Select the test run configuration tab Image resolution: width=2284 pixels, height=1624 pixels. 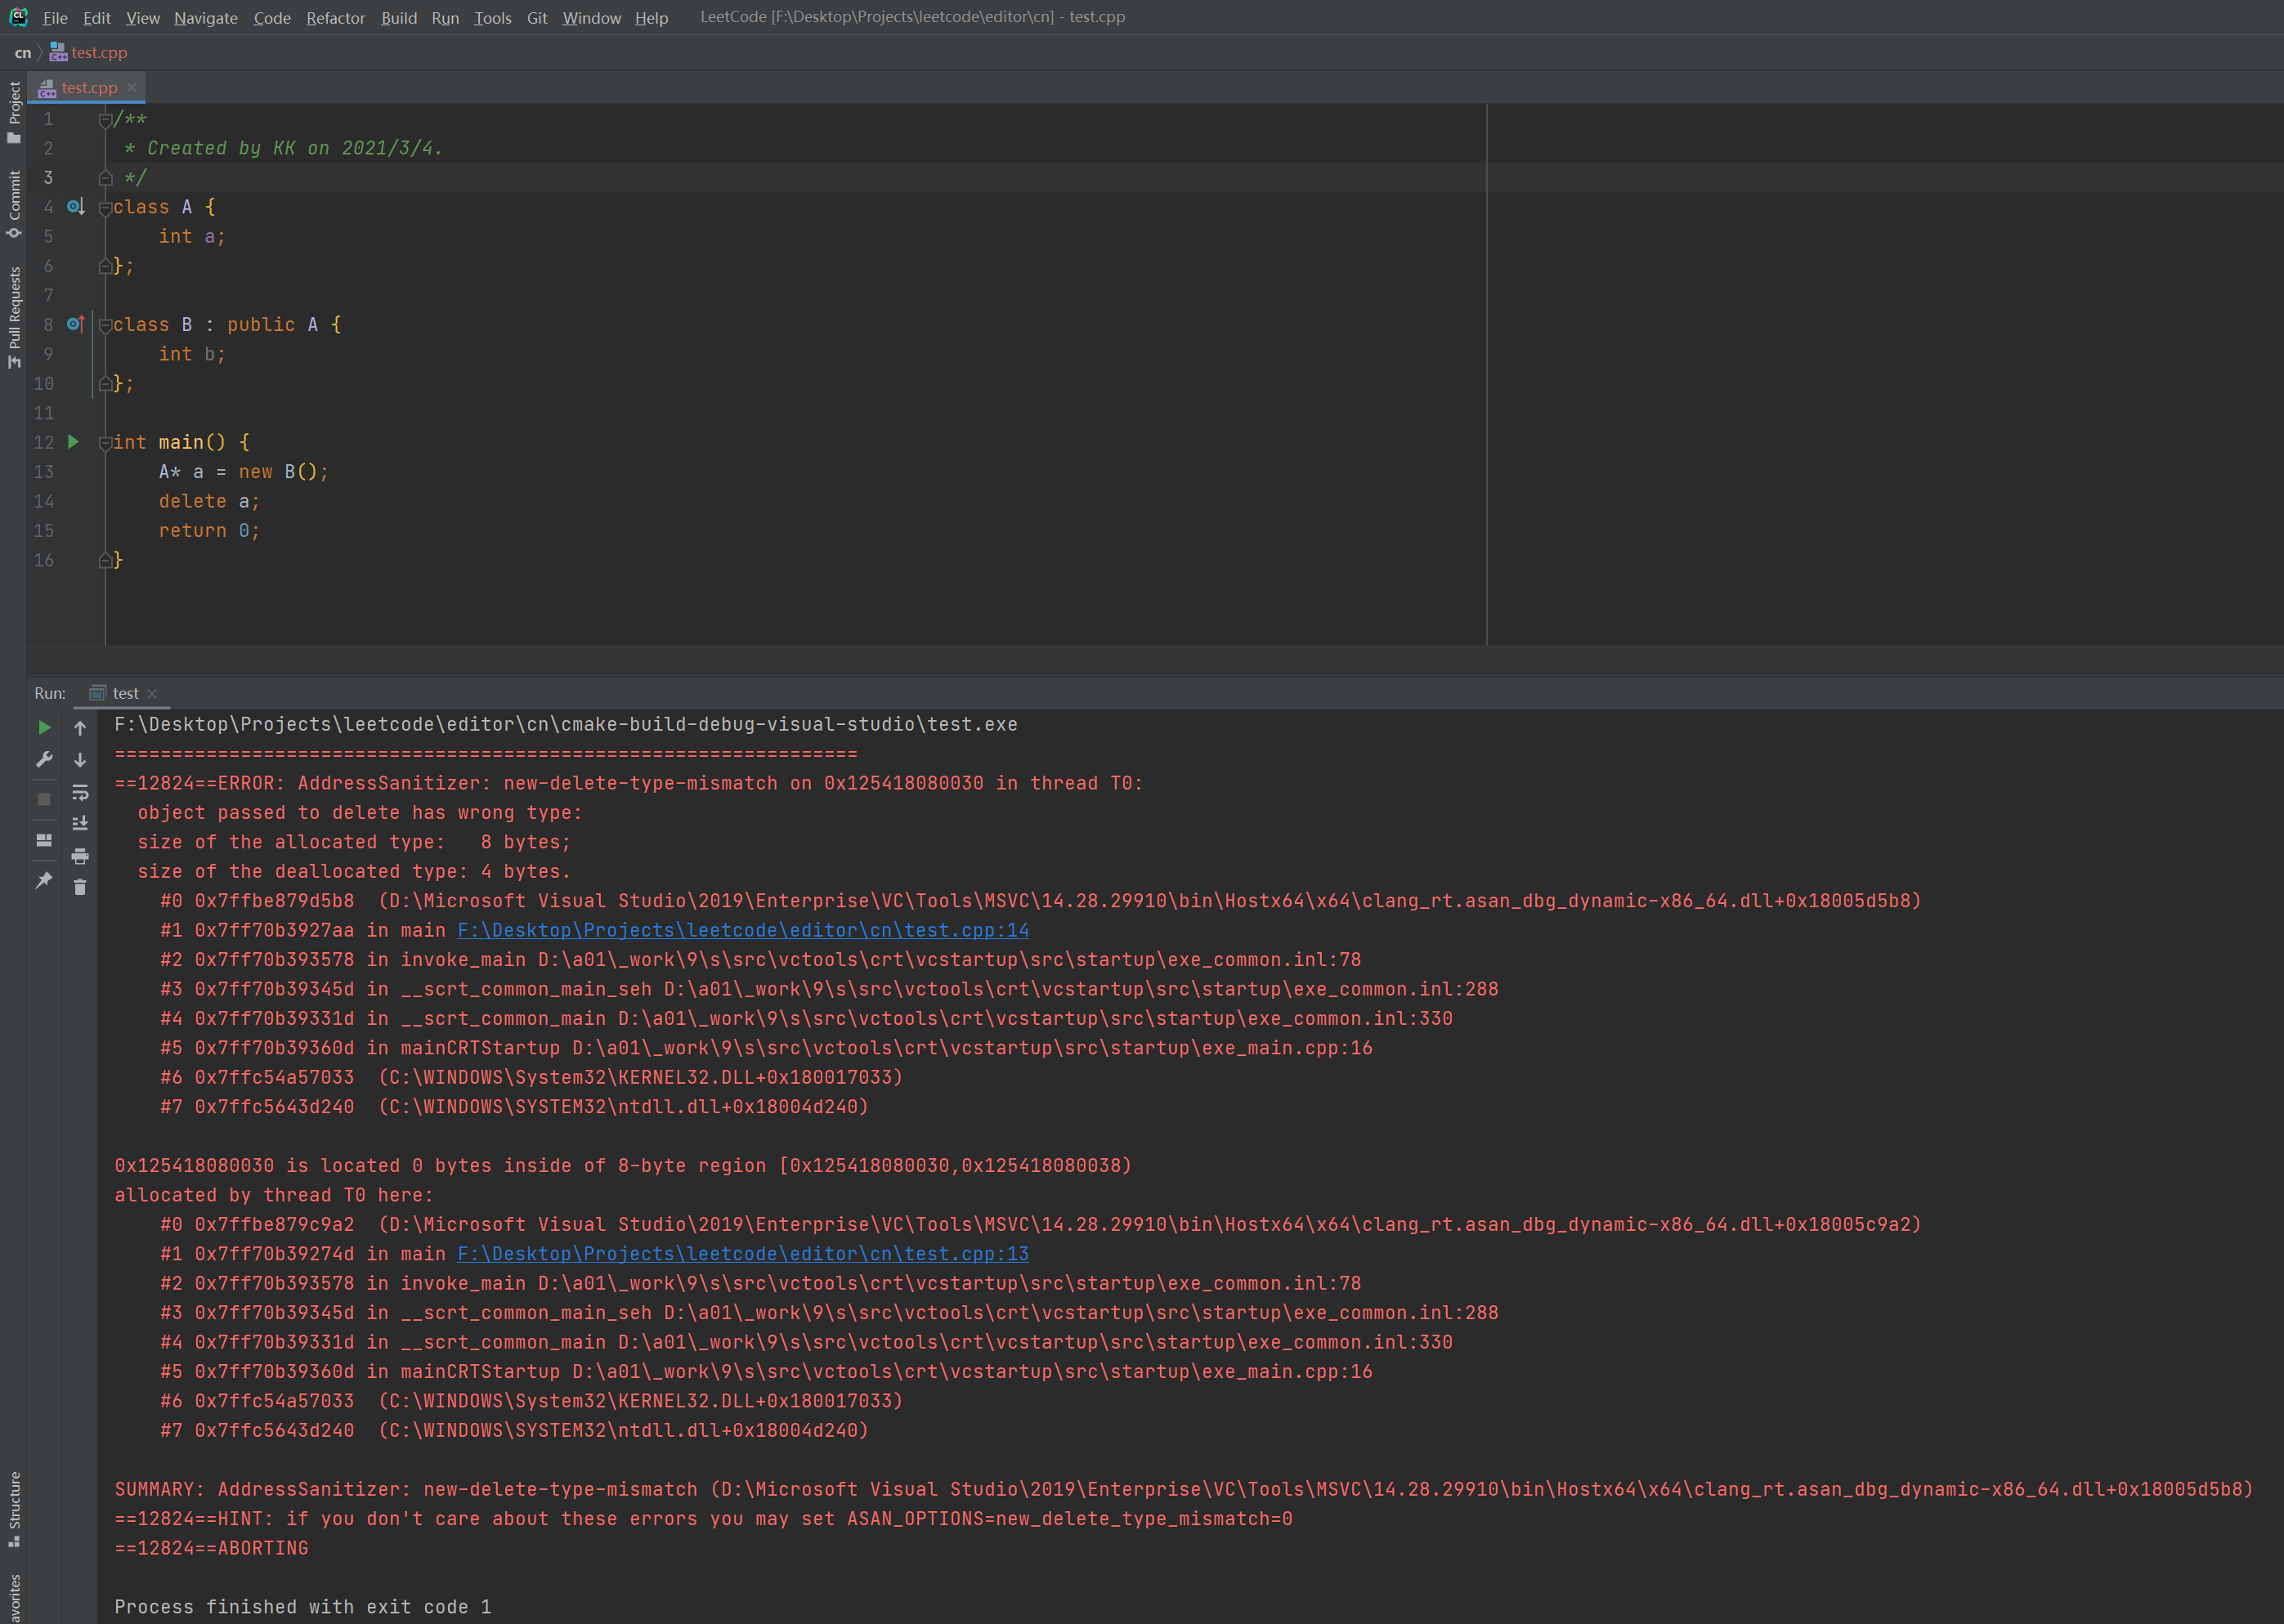[x=125, y=692]
